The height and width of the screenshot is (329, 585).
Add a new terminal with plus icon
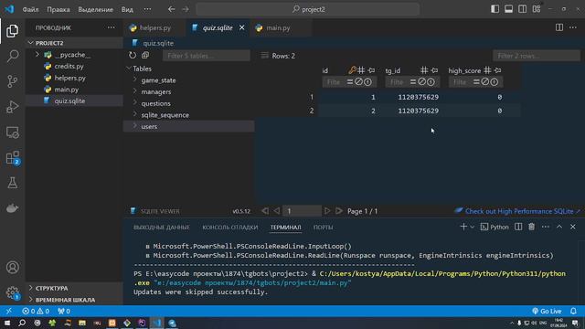[x=463, y=227]
